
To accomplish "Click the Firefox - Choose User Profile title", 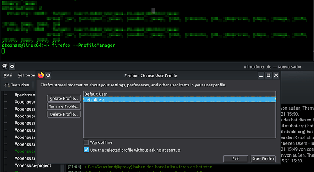I will pos(151,76).
